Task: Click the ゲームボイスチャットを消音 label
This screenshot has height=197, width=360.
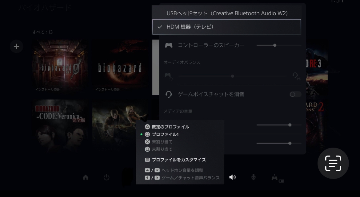Action: (x=211, y=94)
